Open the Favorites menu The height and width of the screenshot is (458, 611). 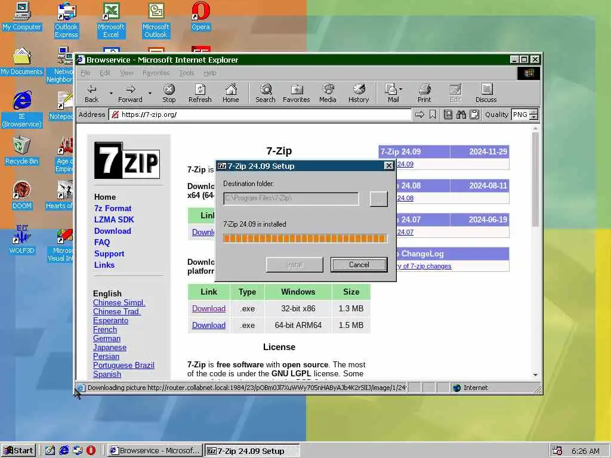156,73
